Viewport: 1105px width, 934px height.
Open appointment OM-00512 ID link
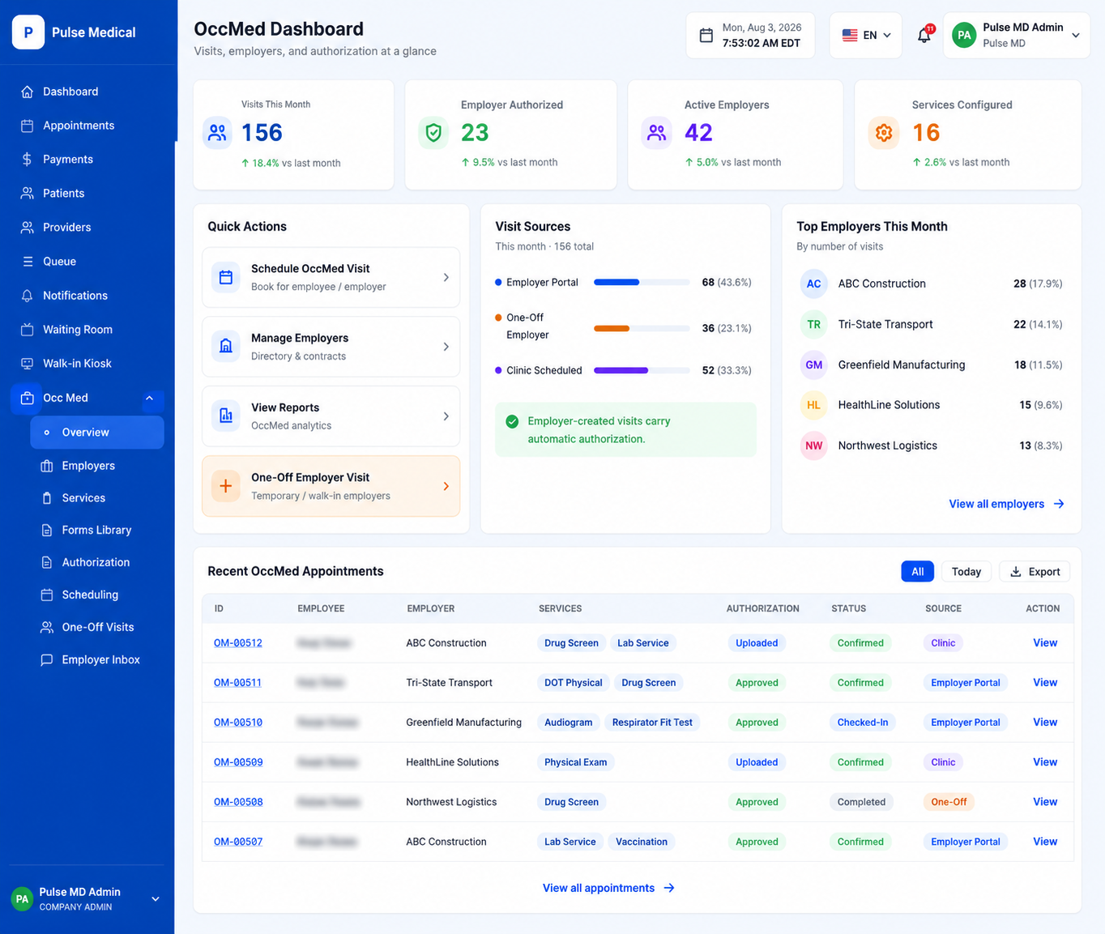[x=238, y=643]
